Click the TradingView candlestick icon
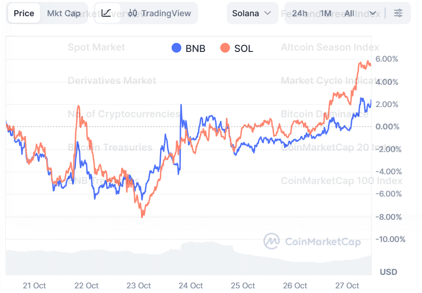This screenshot has width=422, height=293. 133,13
